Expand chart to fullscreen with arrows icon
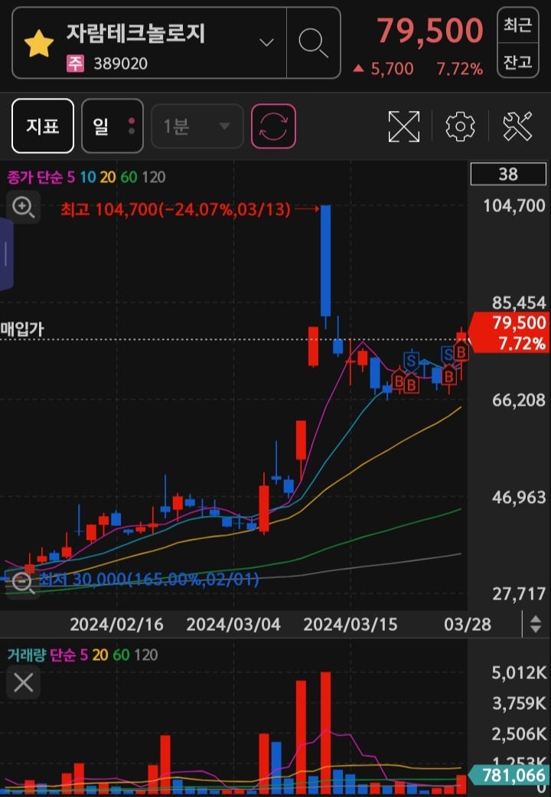The image size is (551, 797). click(x=404, y=126)
